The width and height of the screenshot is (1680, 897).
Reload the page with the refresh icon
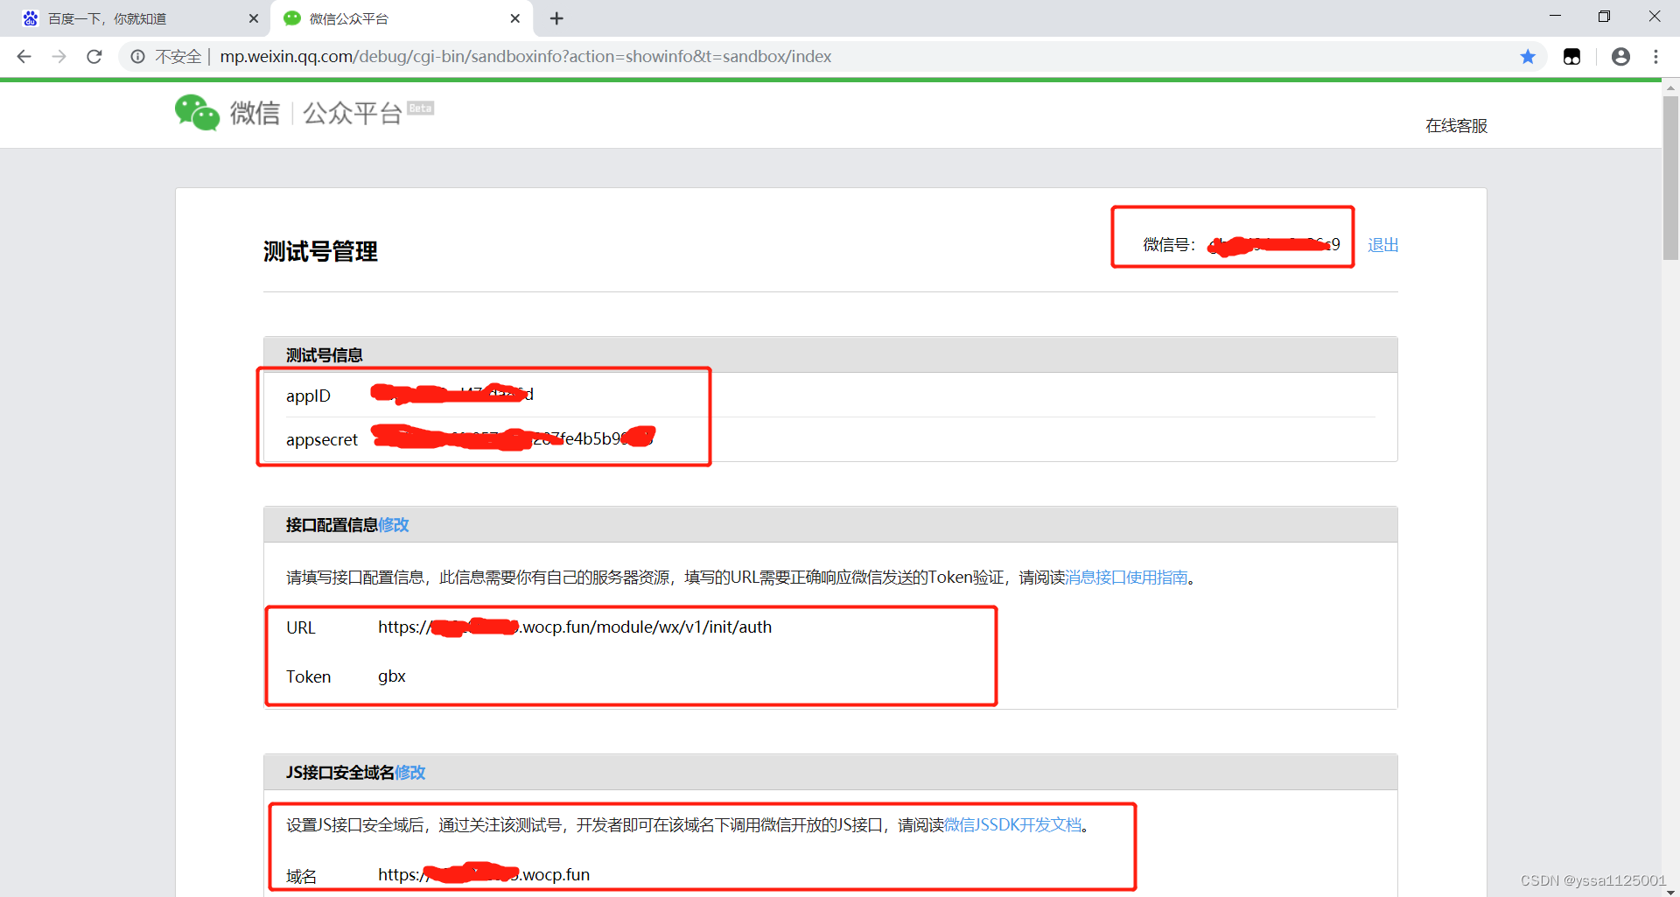[x=94, y=57]
